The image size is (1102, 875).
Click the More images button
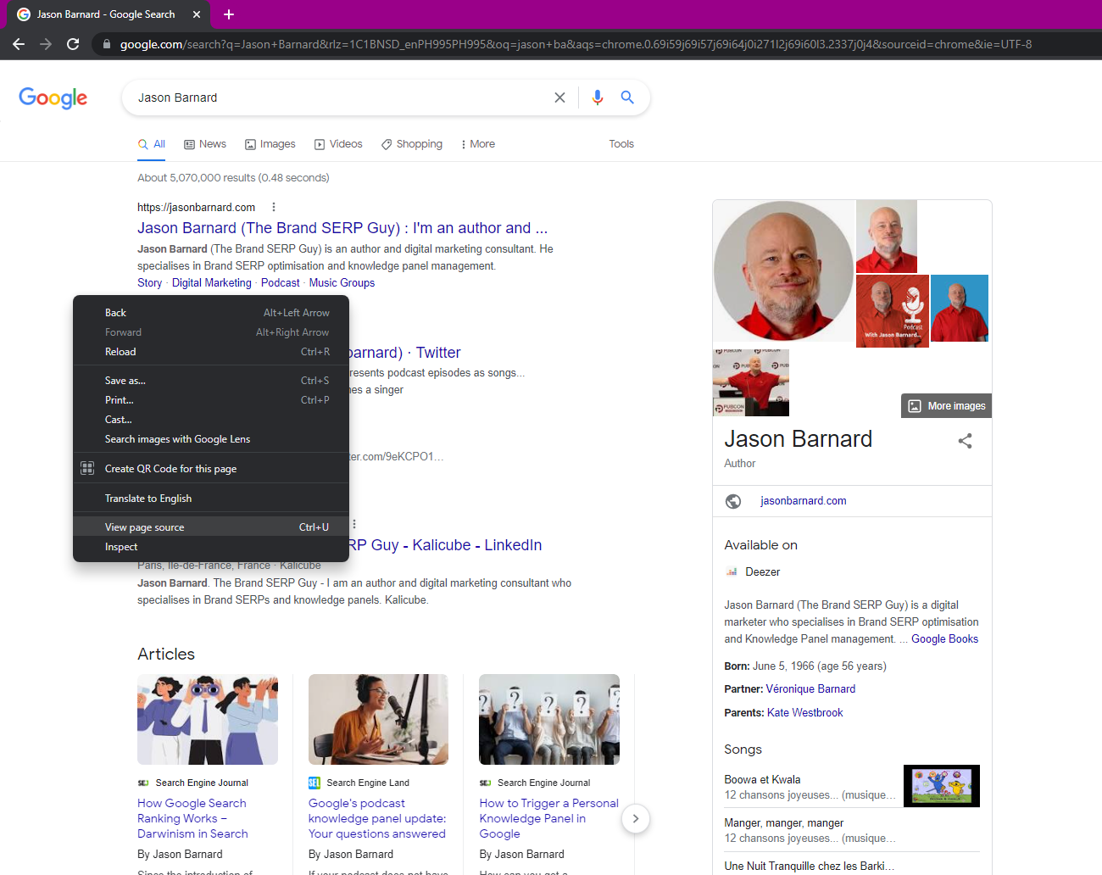(947, 406)
